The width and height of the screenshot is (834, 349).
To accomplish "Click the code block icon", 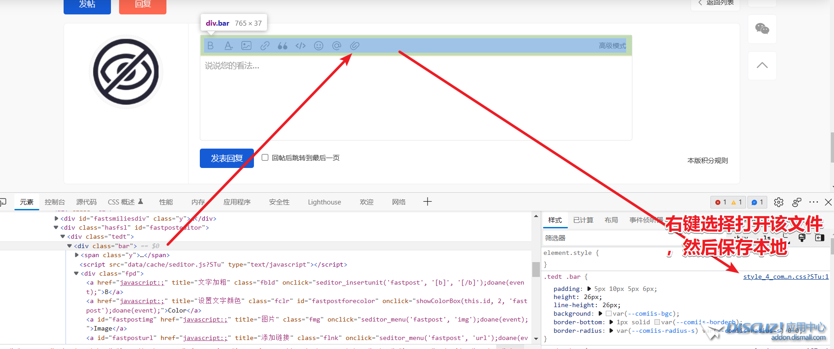I will coord(300,46).
